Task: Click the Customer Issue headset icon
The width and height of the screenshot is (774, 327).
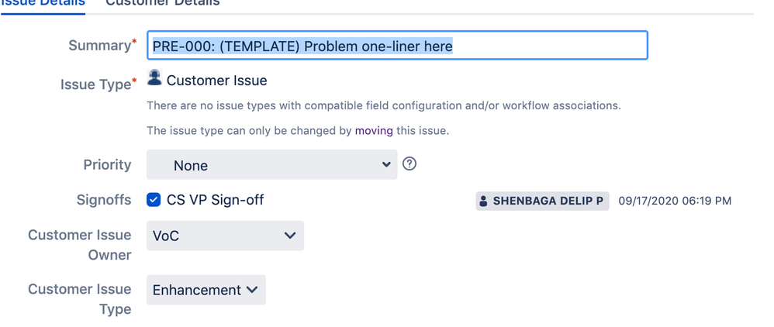Action: 154,77
